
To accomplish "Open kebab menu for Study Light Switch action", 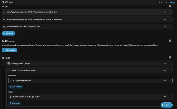I will pos(169,97).
